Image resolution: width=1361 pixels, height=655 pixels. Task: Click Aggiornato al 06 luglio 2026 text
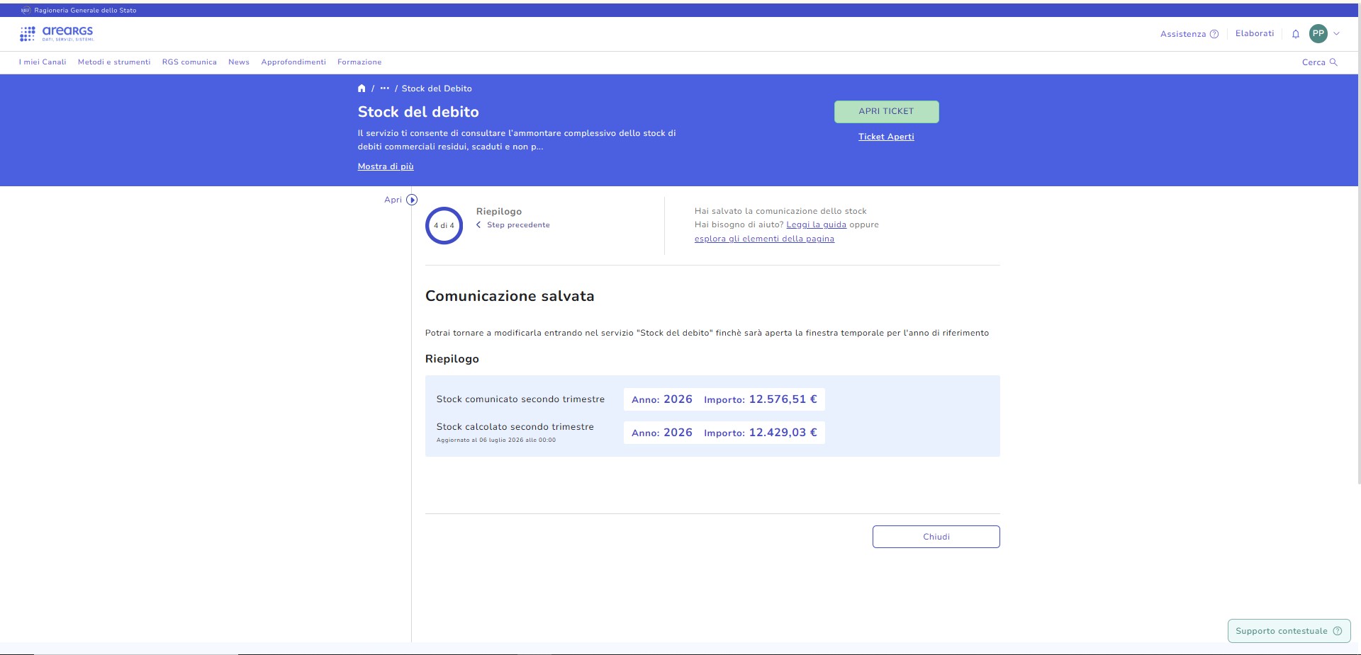[496, 440]
